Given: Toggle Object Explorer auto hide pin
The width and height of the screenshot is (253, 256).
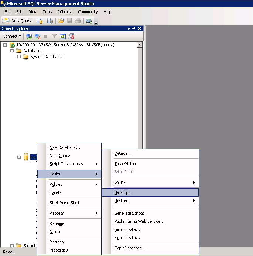Looking at the screenshot, I should point(134,28).
